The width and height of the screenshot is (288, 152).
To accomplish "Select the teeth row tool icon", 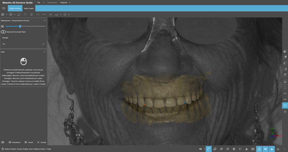I will (44, 14).
